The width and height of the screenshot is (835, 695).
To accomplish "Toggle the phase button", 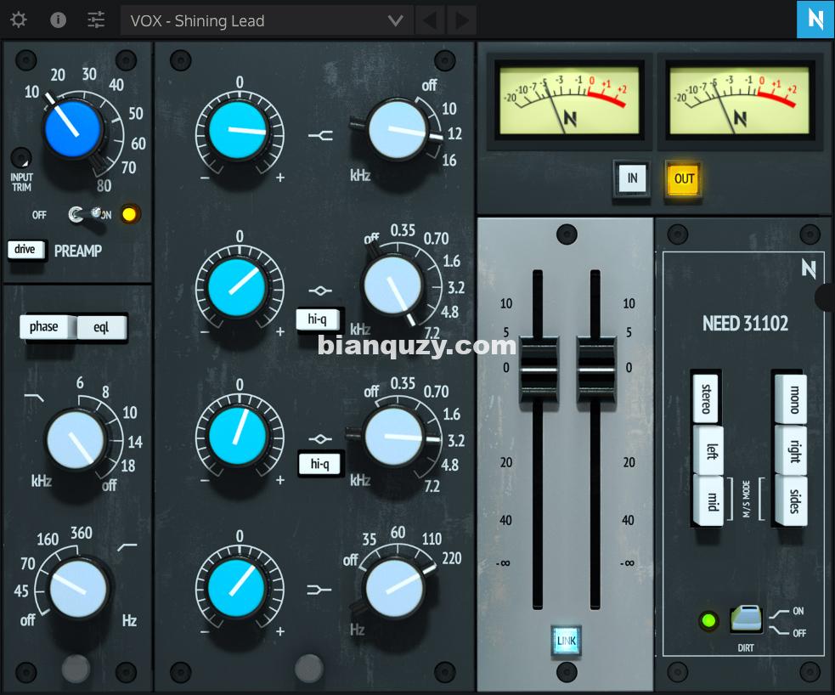I will [x=47, y=326].
